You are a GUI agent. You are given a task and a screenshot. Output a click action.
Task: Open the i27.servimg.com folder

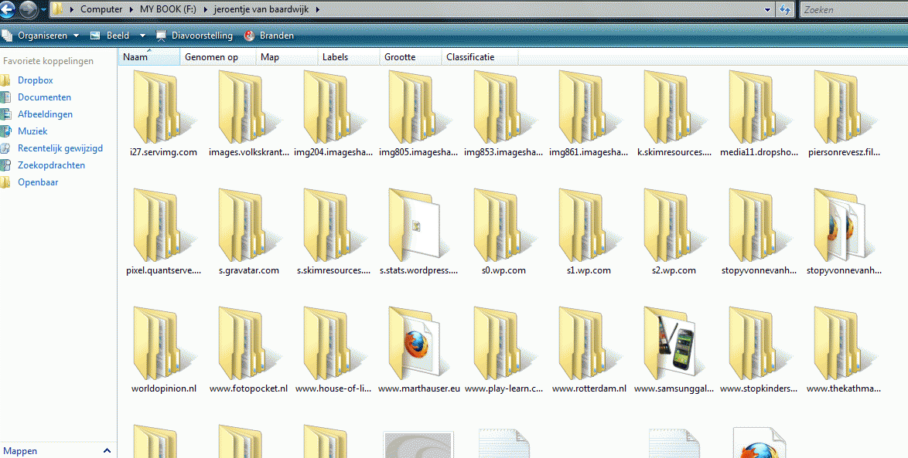click(x=163, y=114)
